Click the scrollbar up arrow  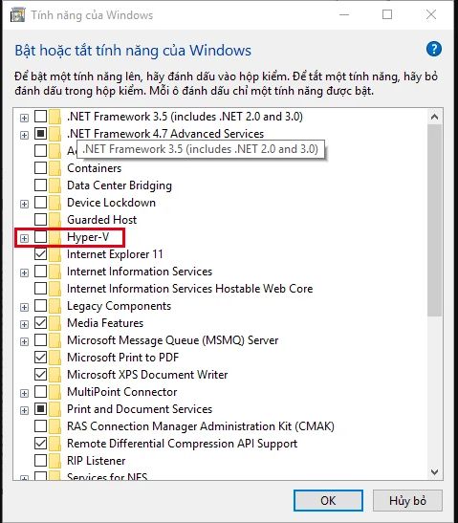point(434,117)
